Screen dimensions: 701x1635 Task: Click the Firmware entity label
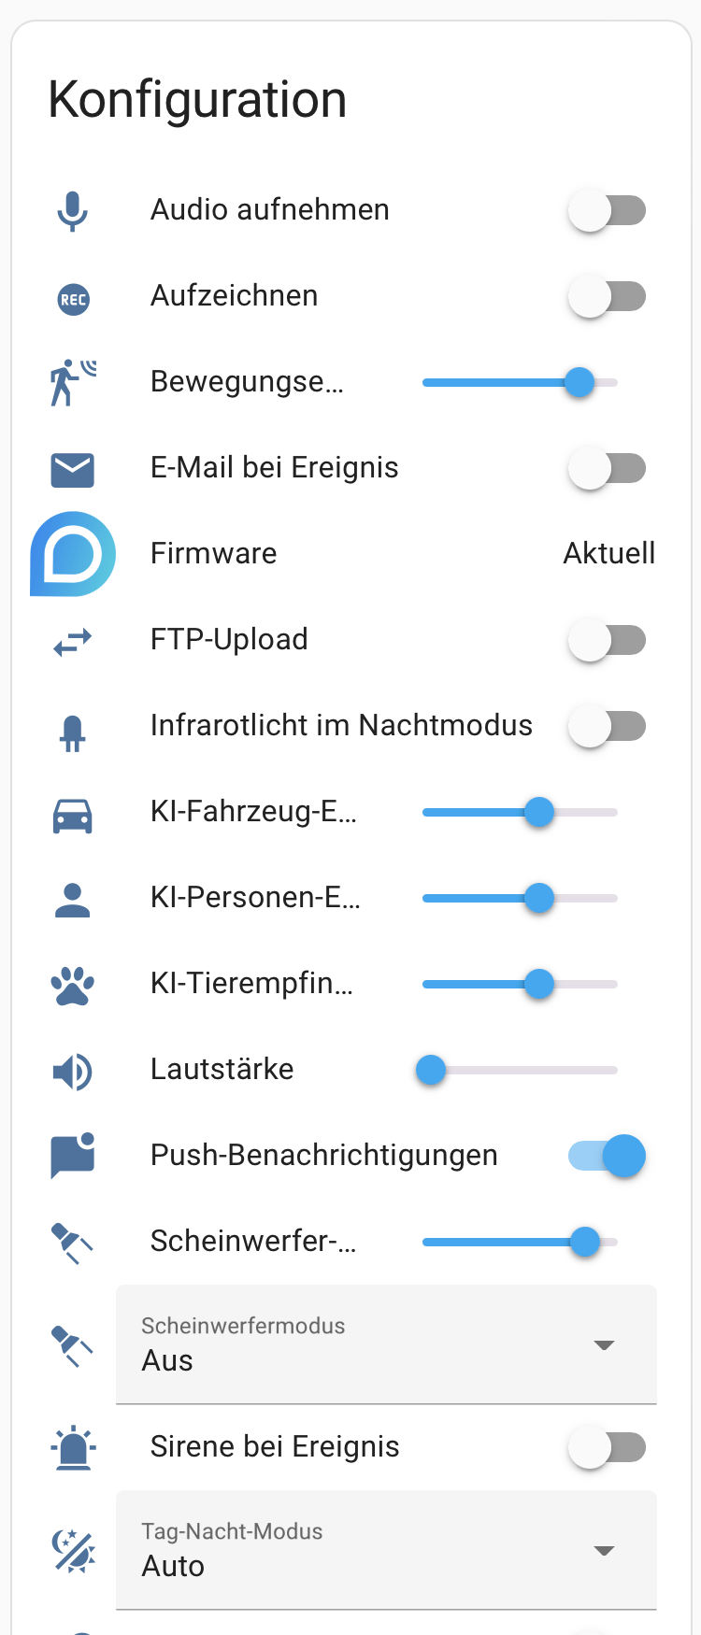(214, 554)
